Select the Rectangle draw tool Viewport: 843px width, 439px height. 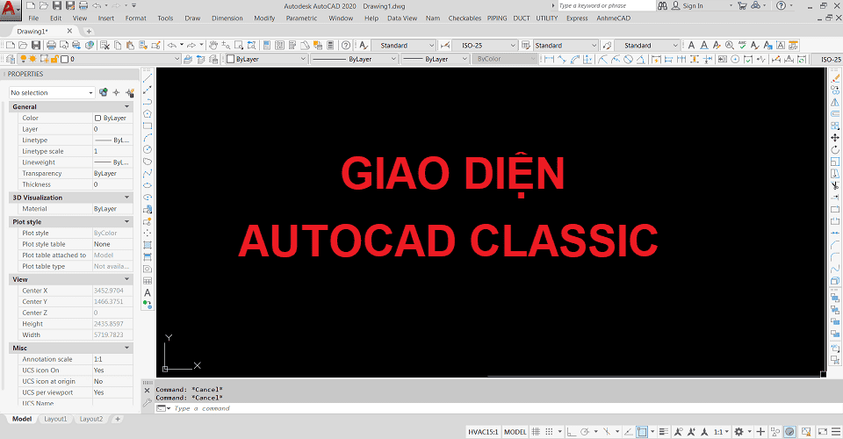point(148,126)
